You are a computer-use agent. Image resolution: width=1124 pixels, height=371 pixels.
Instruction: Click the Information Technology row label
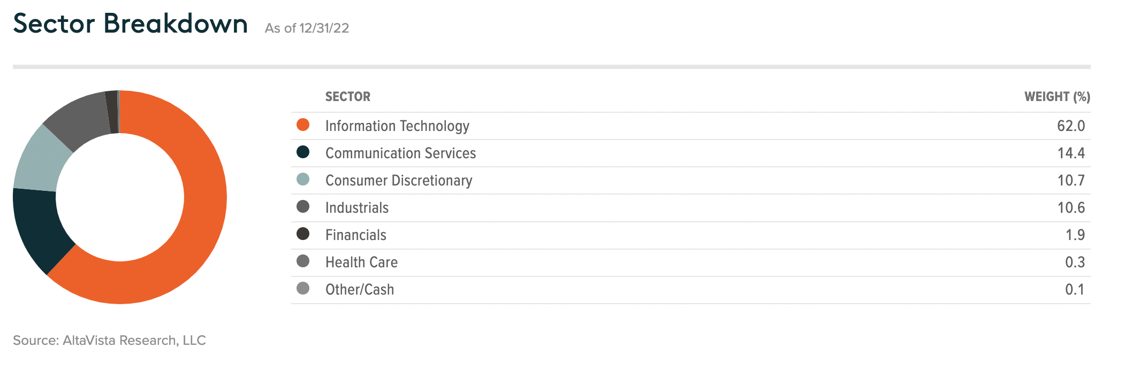(397, 126)
